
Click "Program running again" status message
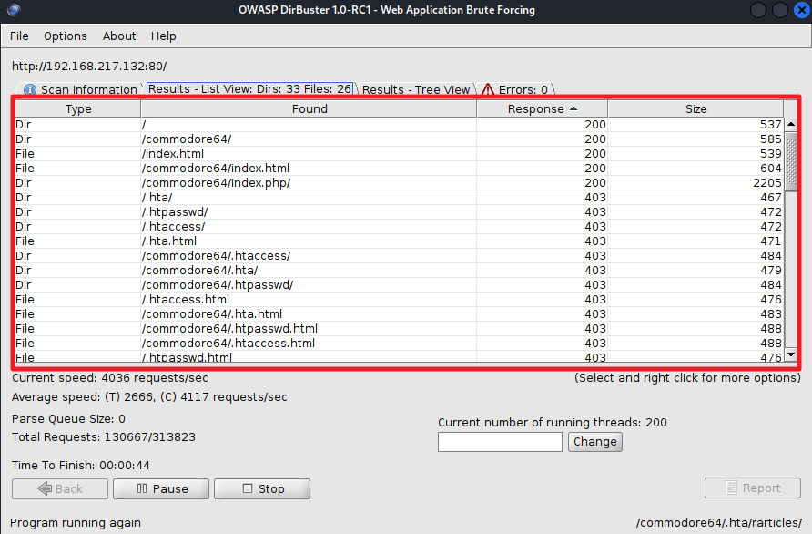[x=75, y=522]
